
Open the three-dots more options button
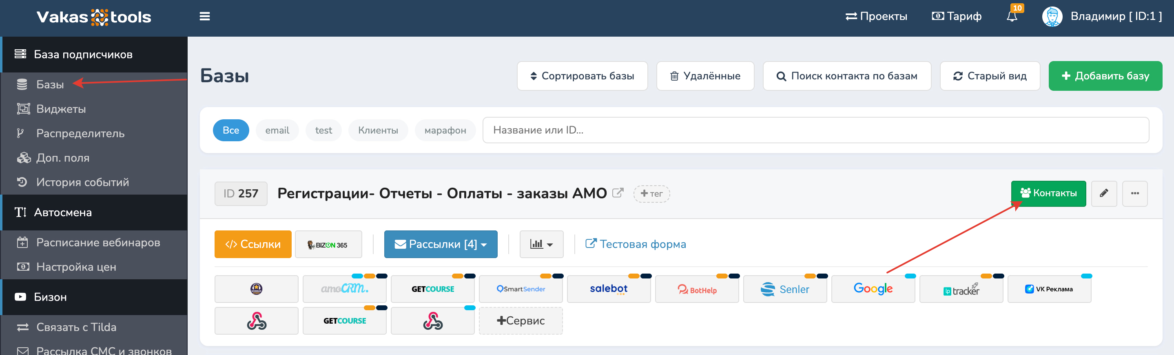pyautogui.click(x=1134, y=193)
